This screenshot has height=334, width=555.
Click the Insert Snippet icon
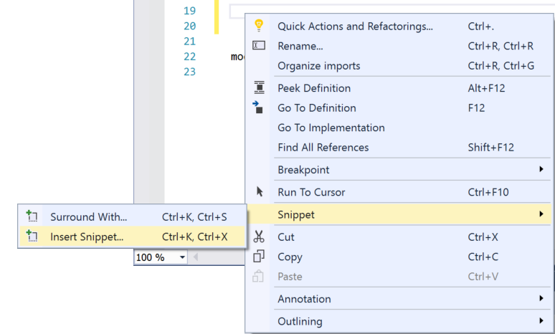click(x=32, y=236)
